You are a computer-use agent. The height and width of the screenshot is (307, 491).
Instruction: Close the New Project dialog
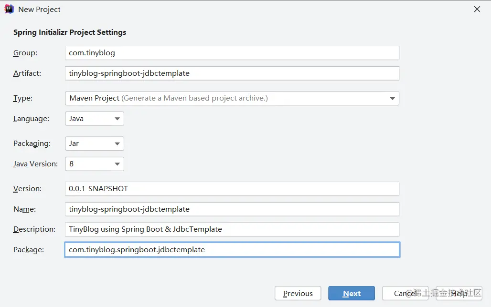[x=477, y=9]
